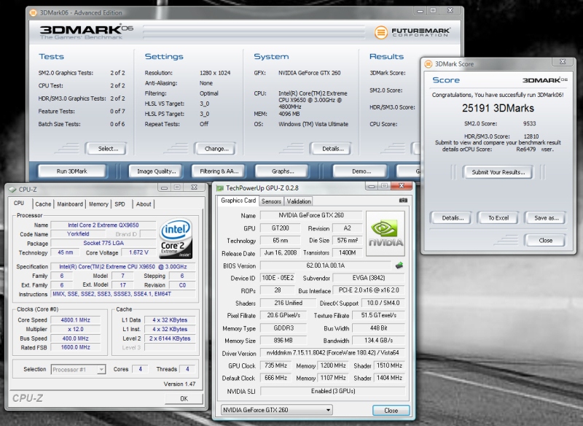The height and width of the screenshot is (426, 583).
Task: Click the GPU-Z screenshot camera icon
Action: click(x=403, y=200)
